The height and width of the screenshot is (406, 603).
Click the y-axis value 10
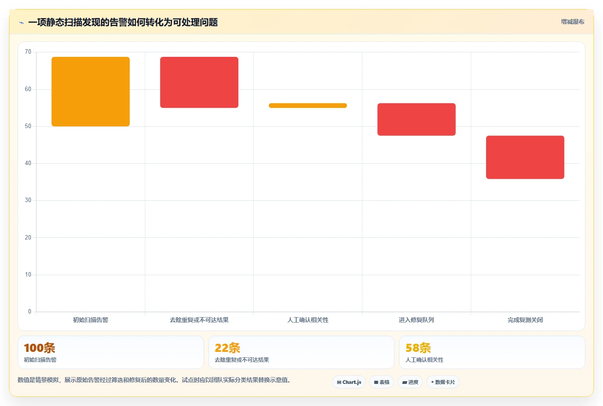coord(28,275)
